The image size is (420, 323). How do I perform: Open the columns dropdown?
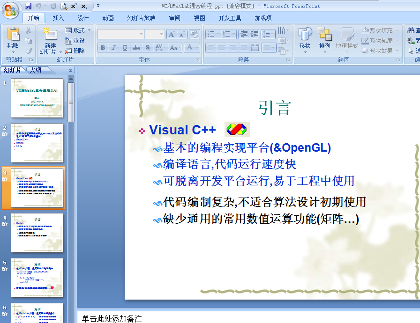coord(269,48)
